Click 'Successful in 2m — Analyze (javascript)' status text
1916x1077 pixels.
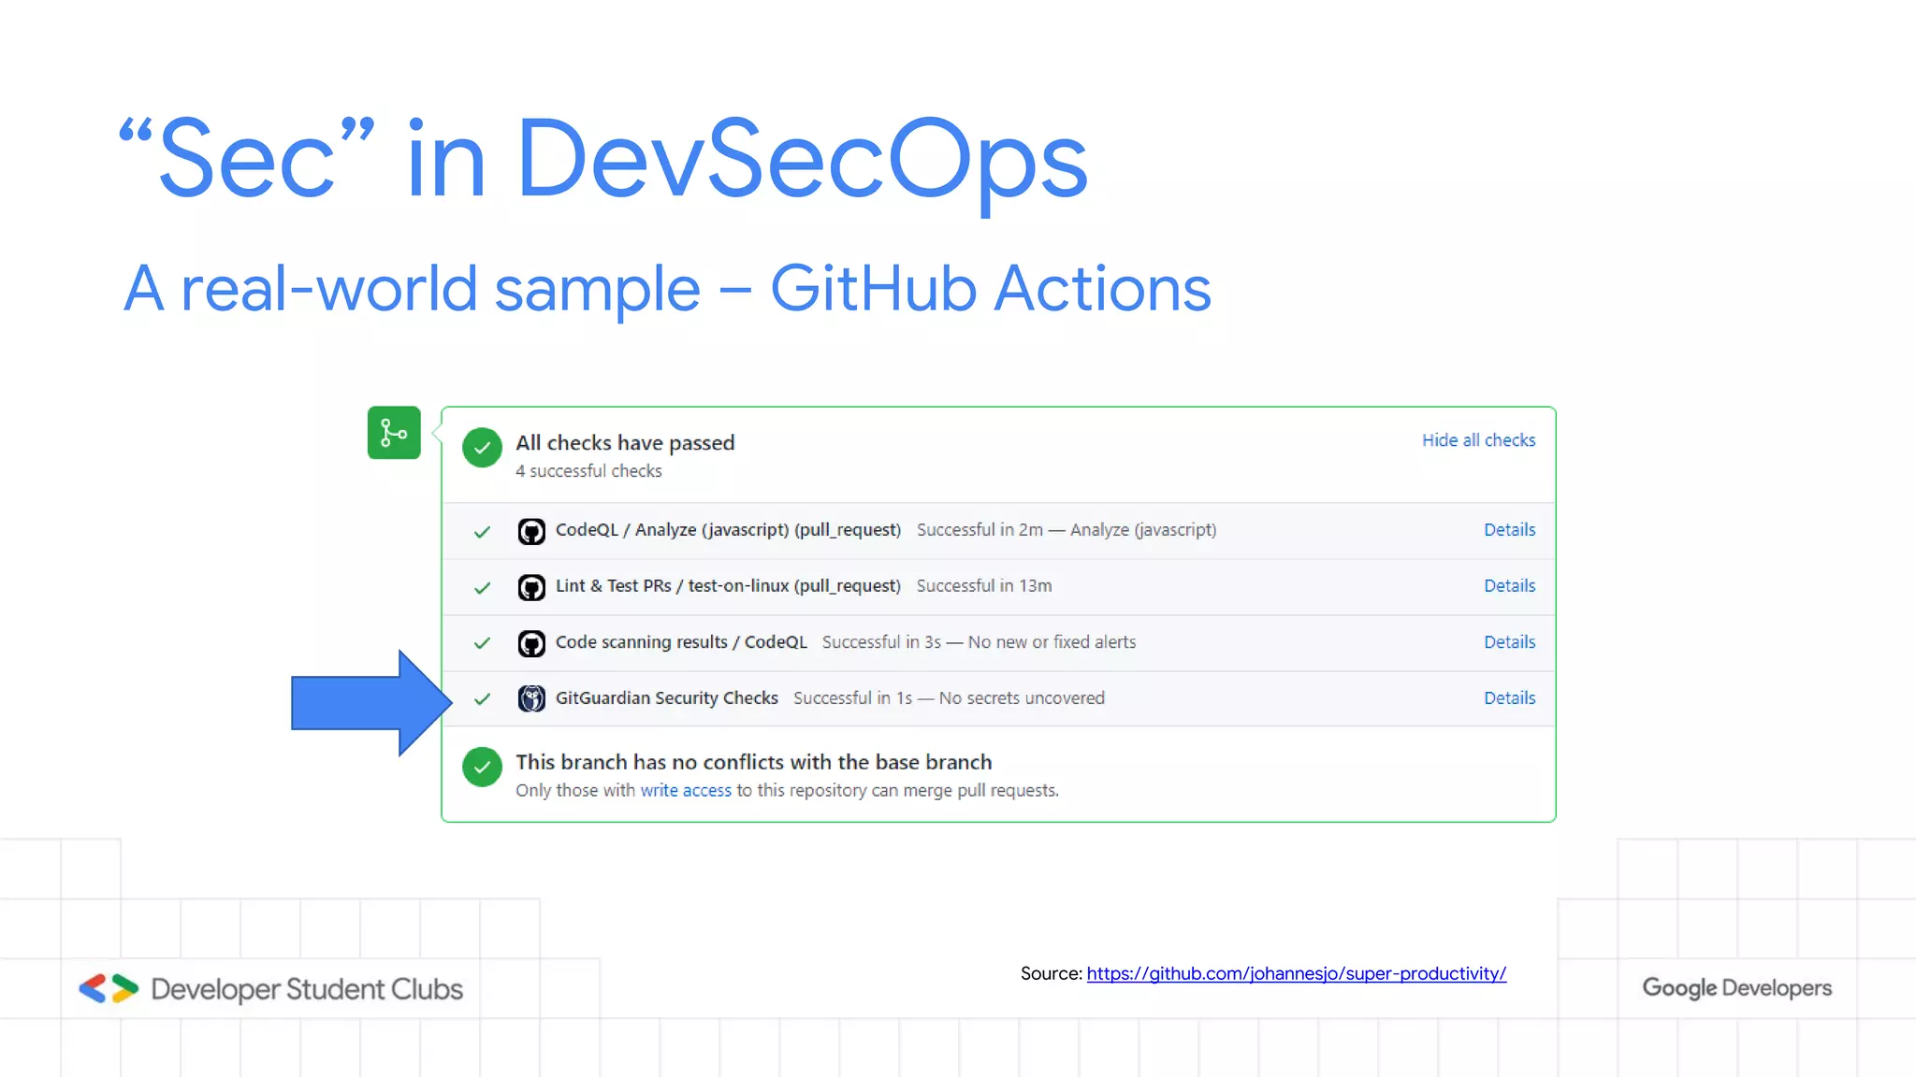pyautogui.click(x=1067, y=530)
